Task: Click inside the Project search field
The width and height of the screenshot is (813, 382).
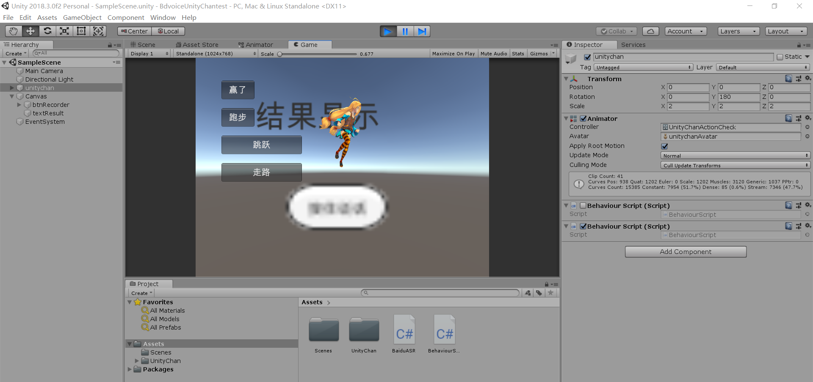Action: 440,292
